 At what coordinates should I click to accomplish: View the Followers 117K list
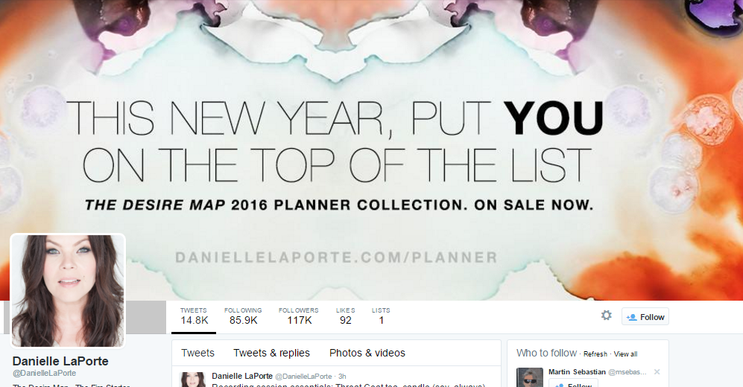click(299, 316)
